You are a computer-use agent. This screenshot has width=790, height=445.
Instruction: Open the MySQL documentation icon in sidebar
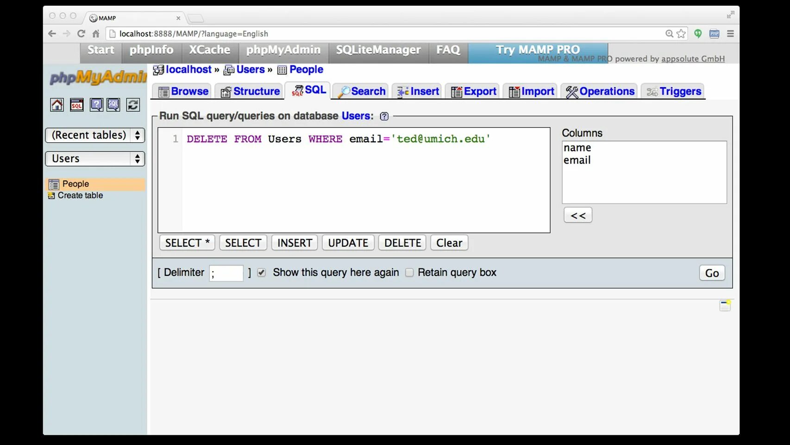pyautogui.click(x=113, y=105)
